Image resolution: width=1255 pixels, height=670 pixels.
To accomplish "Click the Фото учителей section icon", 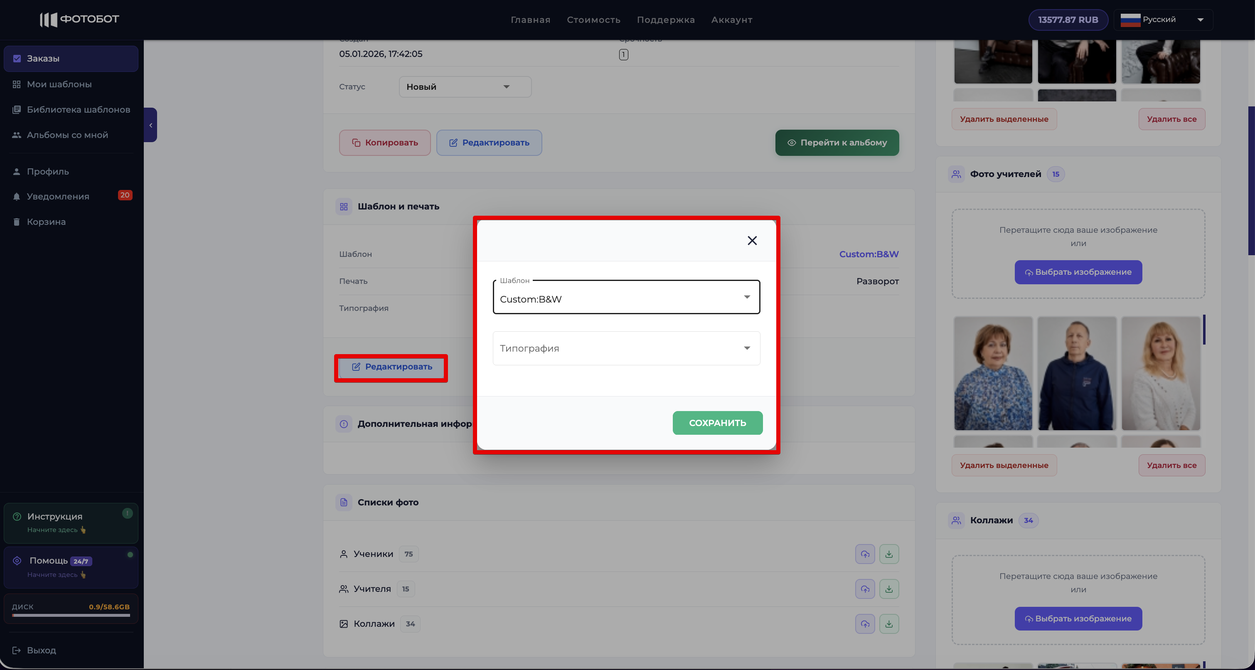I will point(956,175).
